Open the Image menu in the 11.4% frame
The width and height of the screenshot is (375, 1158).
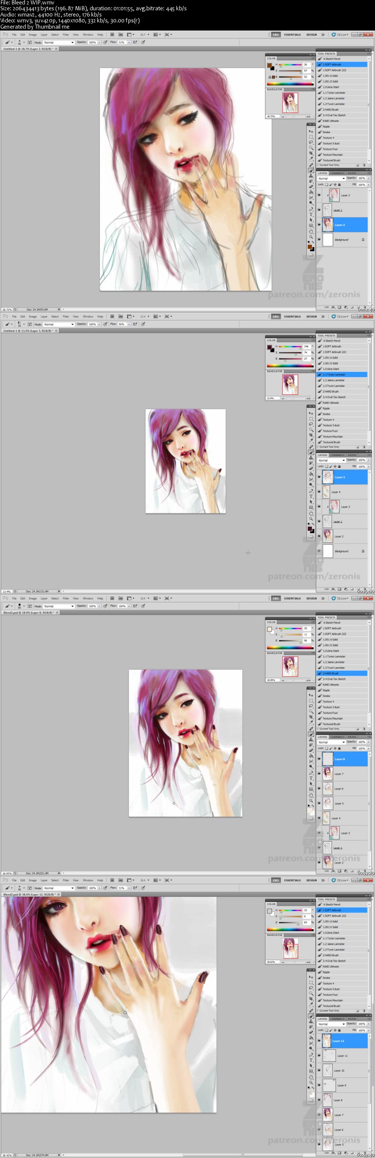[x=33, y=316]
